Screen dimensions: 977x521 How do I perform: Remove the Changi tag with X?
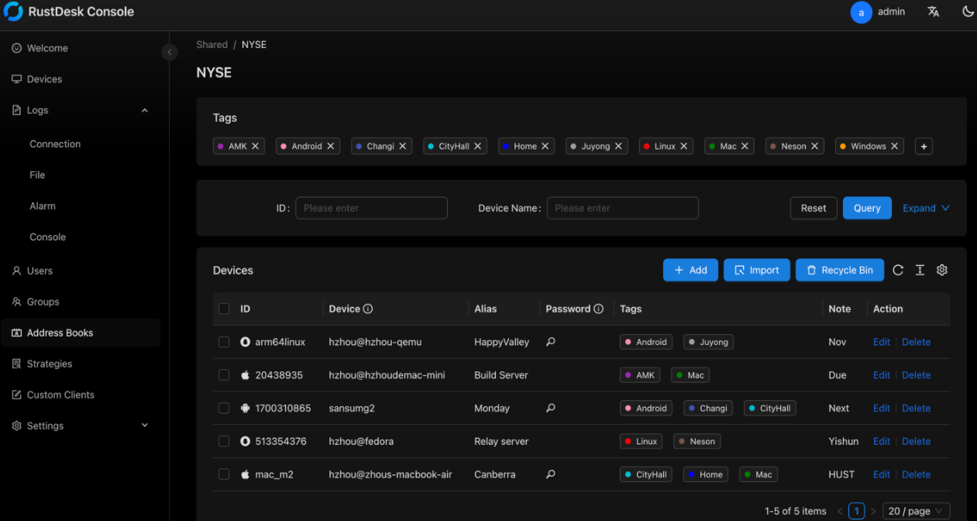point(403,146)
